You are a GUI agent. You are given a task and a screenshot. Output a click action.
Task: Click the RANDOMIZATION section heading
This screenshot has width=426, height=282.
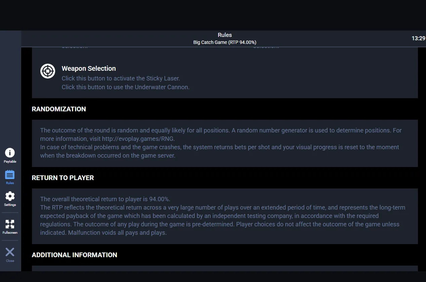(59, 109)
